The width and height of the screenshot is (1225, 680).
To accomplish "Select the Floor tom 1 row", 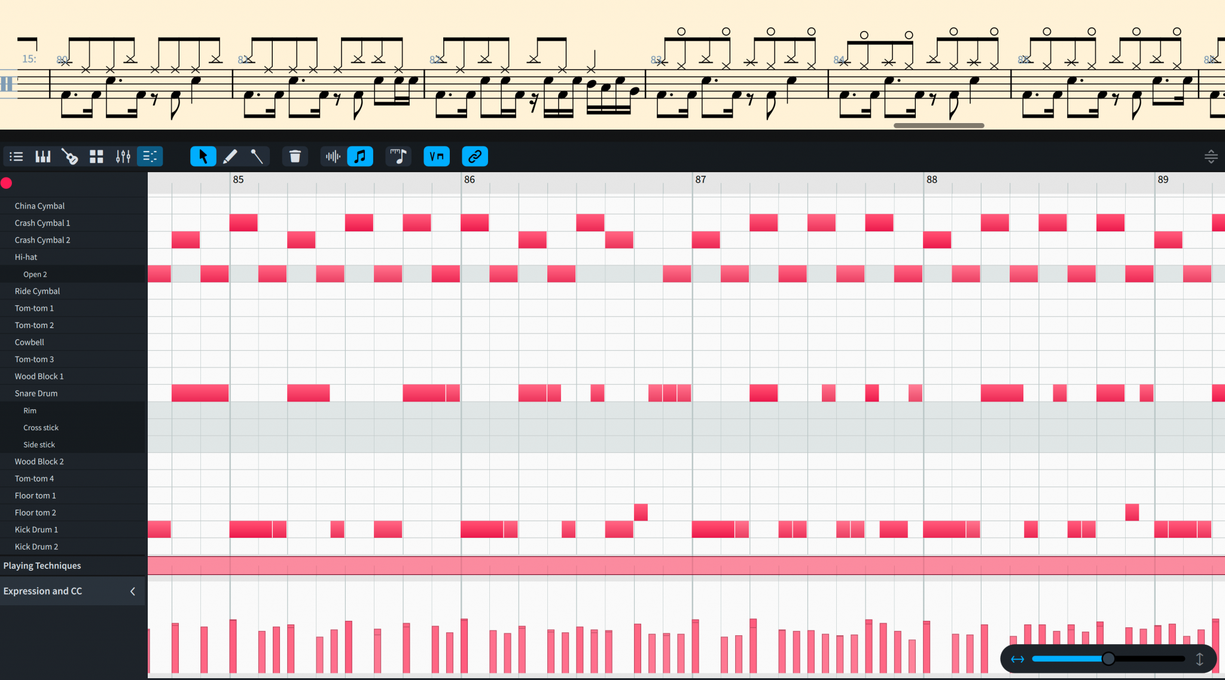I will (x=74, y=495).
